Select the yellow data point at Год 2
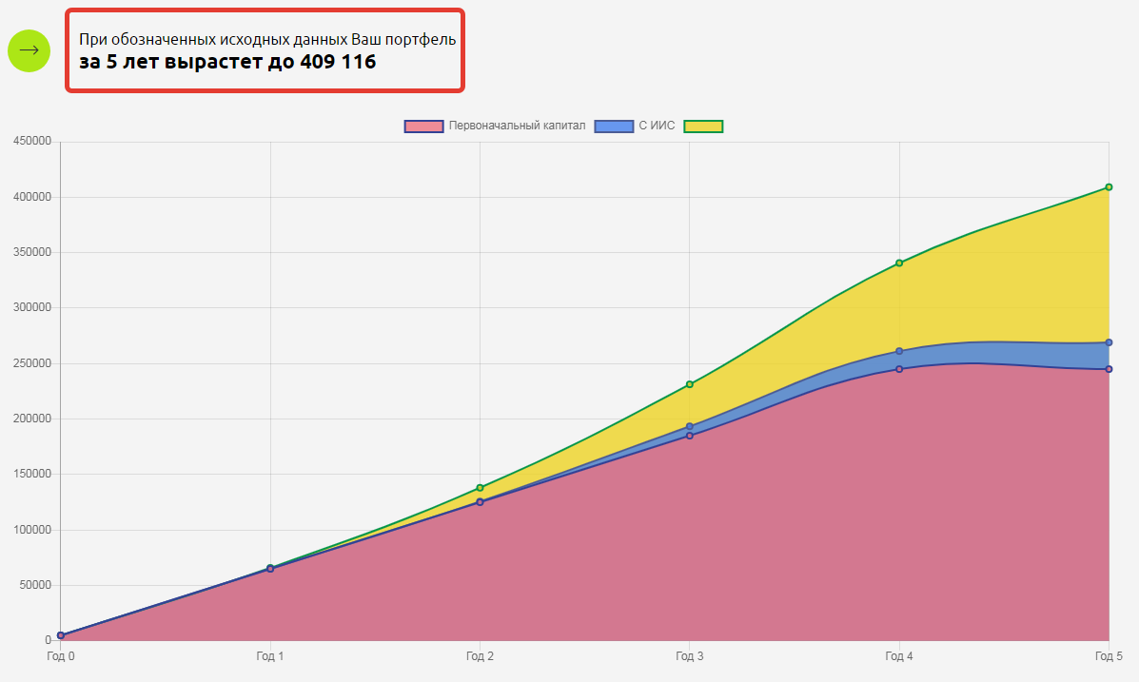Viewport: 1139px width, 682px height. point(481,488)
